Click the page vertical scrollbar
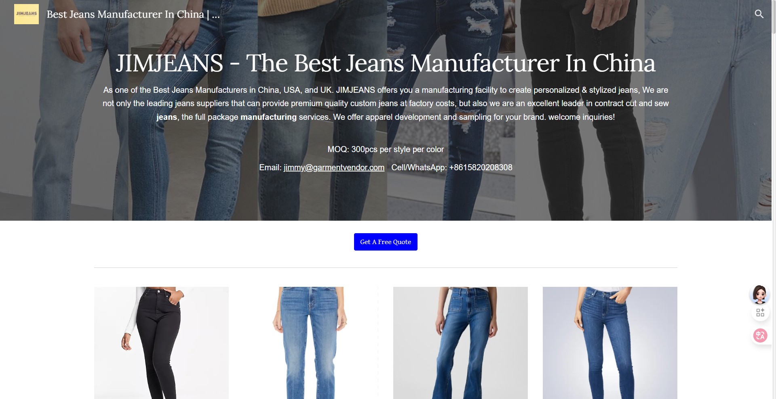776x399 pixels. coord(774,199)
